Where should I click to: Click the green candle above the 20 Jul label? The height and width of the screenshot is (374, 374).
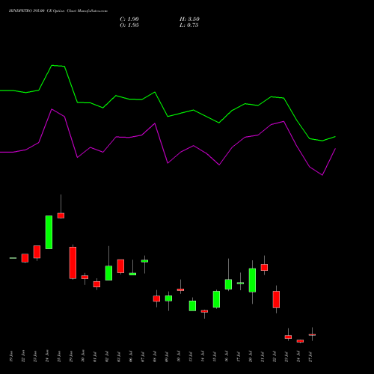coord(252,280)
